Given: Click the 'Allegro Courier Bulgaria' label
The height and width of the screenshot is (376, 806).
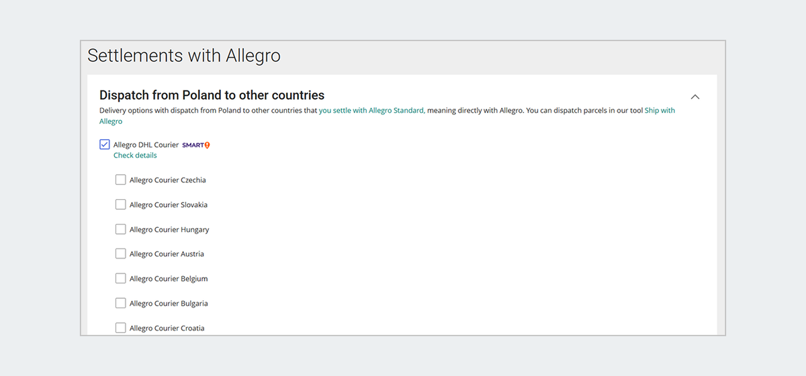Looking at the screenshot, I should tap(169, 304).
